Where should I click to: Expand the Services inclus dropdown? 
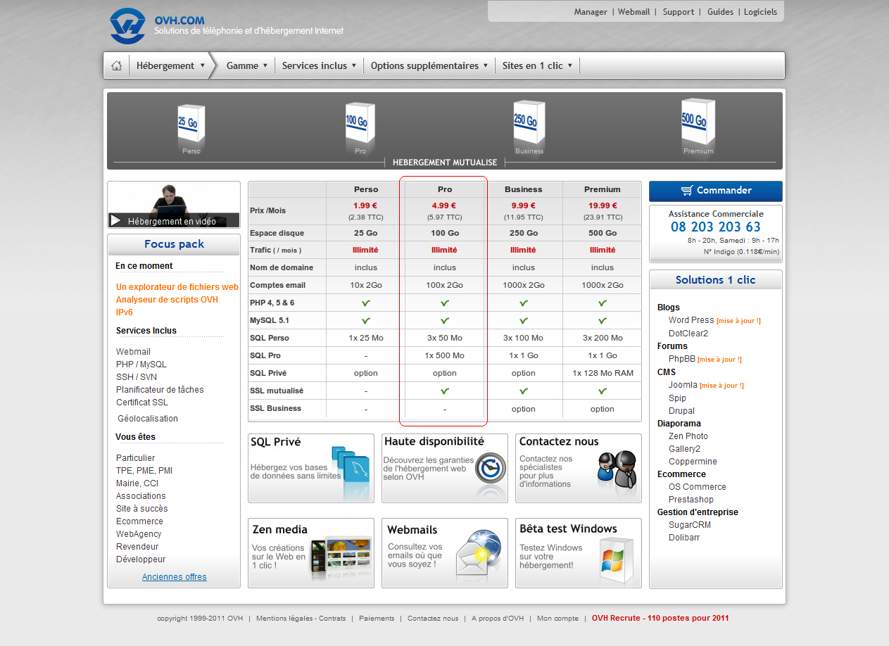point(320,65)
